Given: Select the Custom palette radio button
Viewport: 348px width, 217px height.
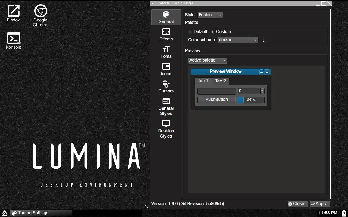Looking at the screenshot, I should (221, 32).
